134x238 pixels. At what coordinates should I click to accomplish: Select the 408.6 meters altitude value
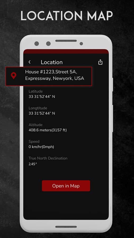click(x=48, y=130)
